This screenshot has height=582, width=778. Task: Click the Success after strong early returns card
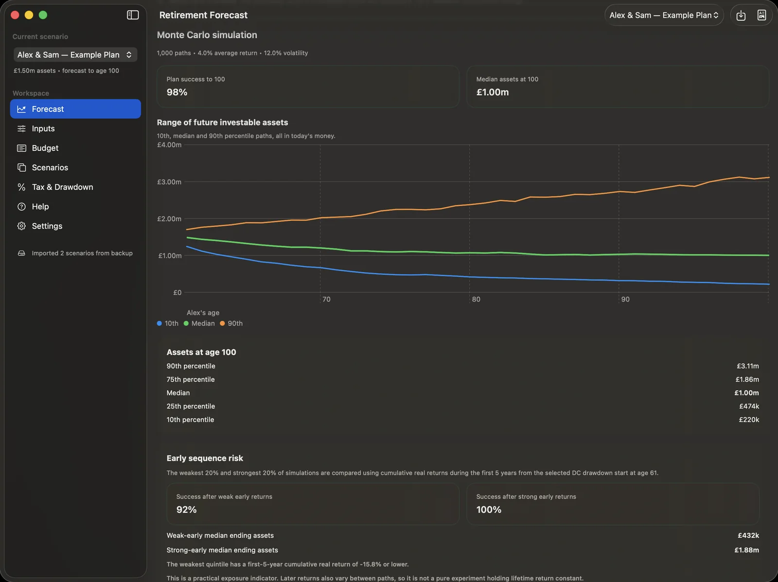[x=613, y=504]
